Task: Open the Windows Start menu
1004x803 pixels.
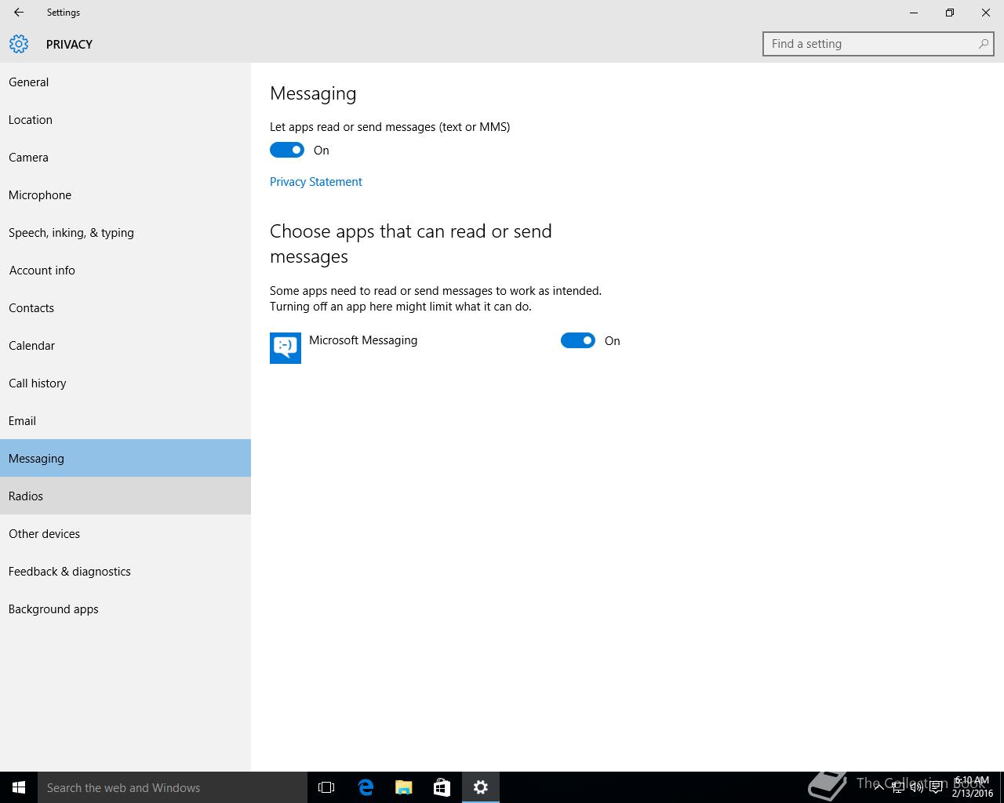Action: (19, 787)
